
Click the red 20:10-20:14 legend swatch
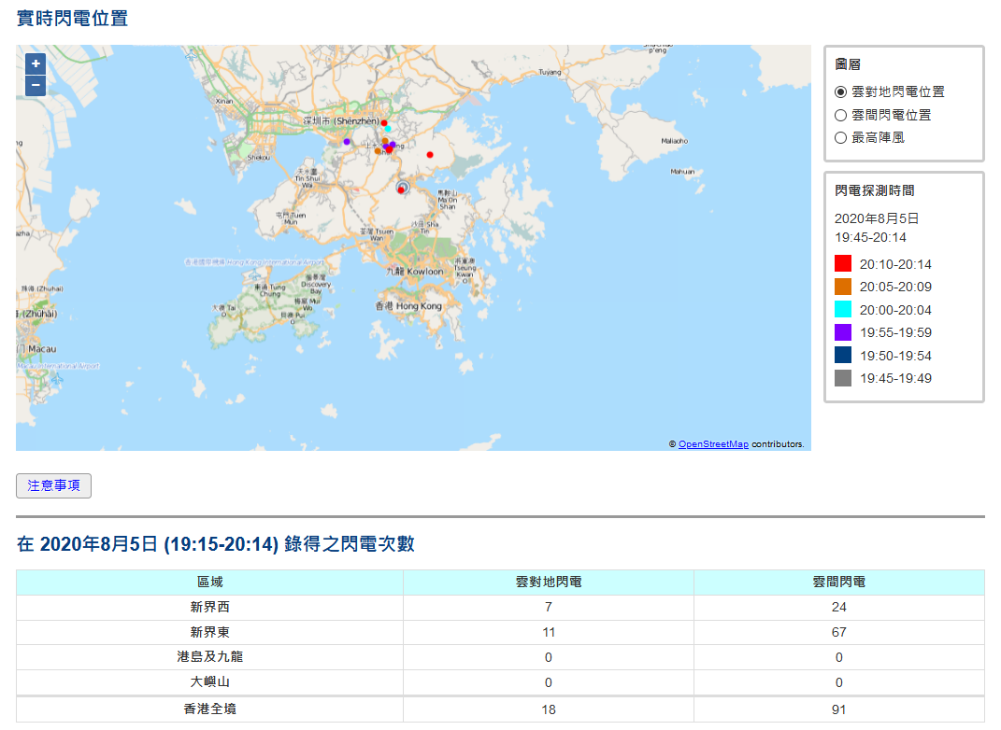(843, 264)
